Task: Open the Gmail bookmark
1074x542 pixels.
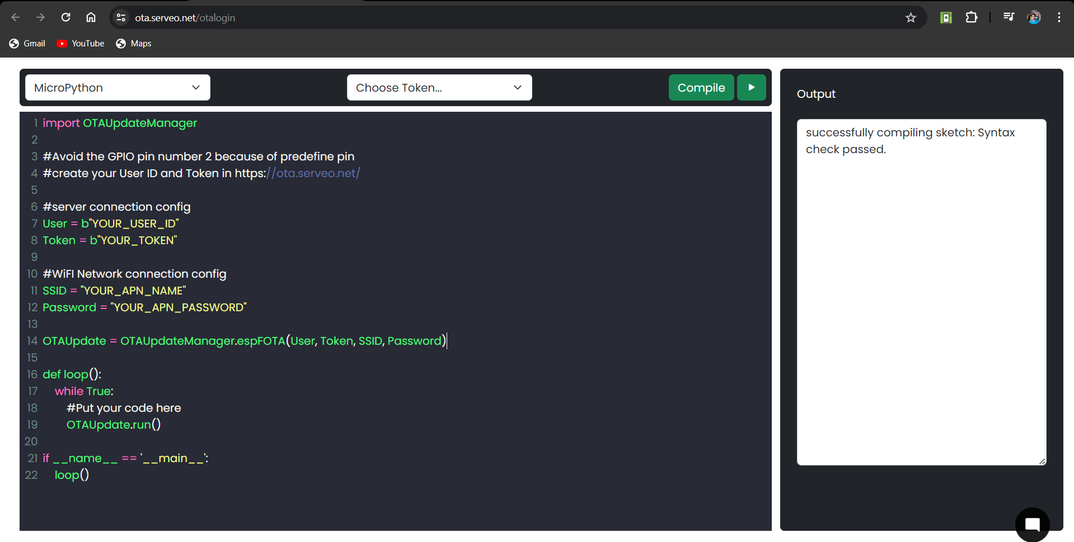Action: click(26, 43)
